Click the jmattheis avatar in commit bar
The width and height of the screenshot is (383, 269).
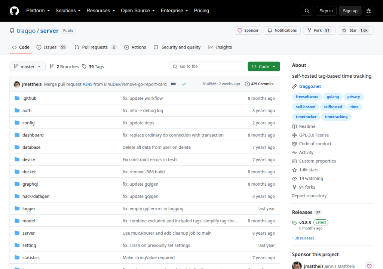pyautogui.click(x=17, y=84)
